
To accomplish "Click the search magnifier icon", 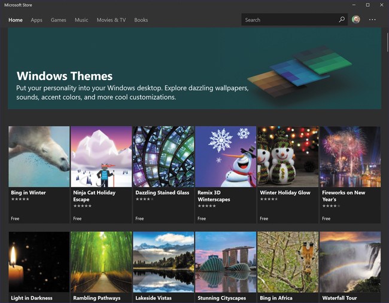I will (x=342, y=20).
